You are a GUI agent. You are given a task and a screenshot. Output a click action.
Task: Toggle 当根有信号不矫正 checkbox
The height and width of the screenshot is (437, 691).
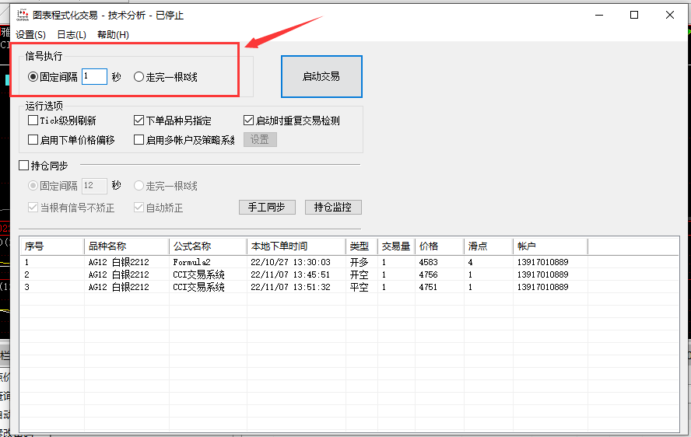[33, 208]
